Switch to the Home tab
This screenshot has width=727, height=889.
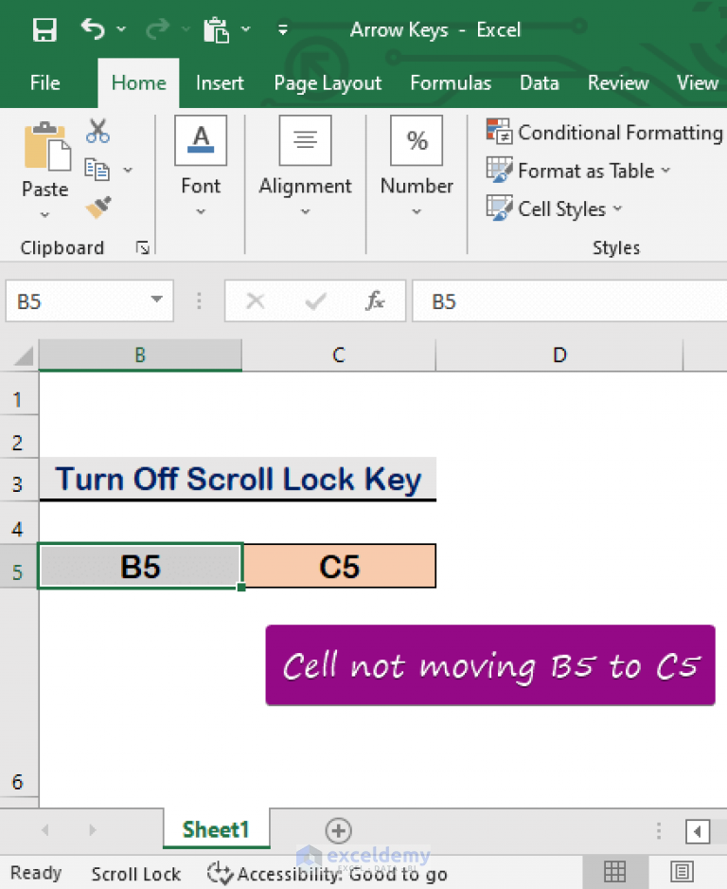click(x=139, y=82)
